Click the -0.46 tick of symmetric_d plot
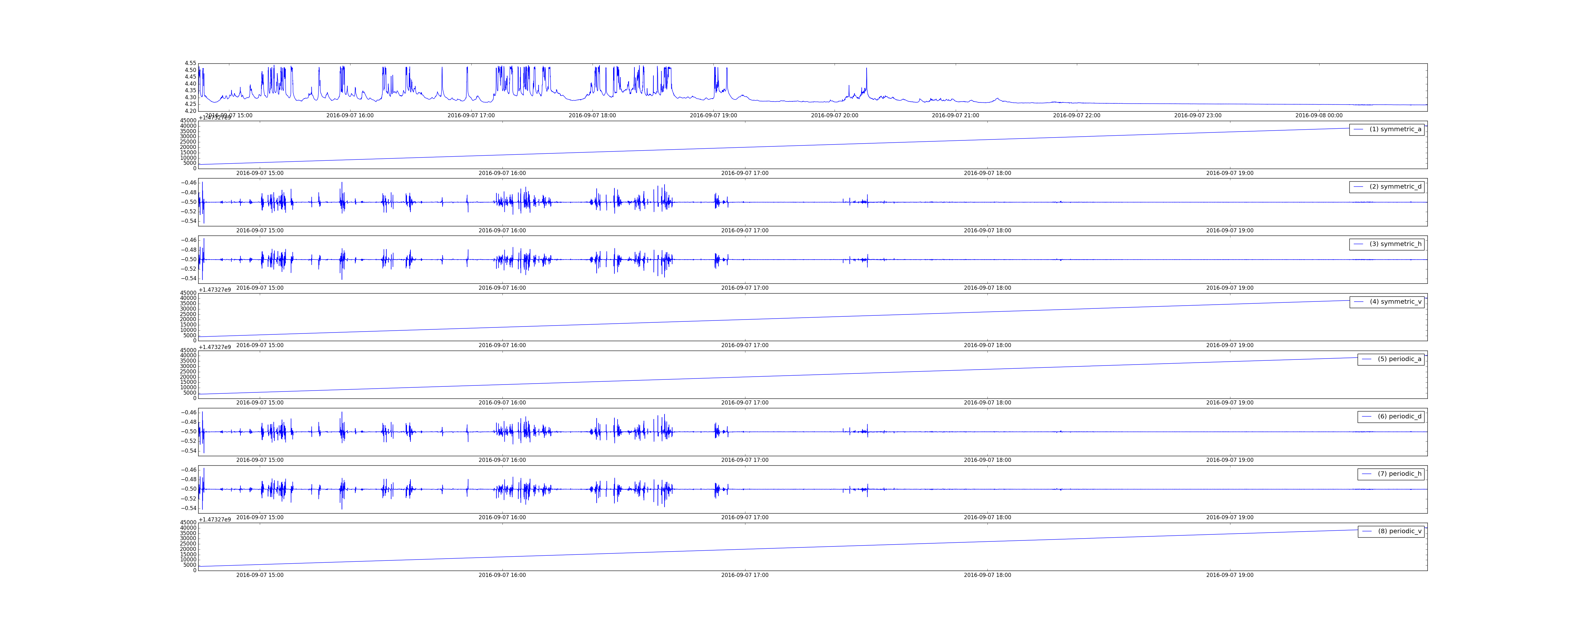Image resolution: width=1586 pixels, height=634 pixels. point(188,183)
